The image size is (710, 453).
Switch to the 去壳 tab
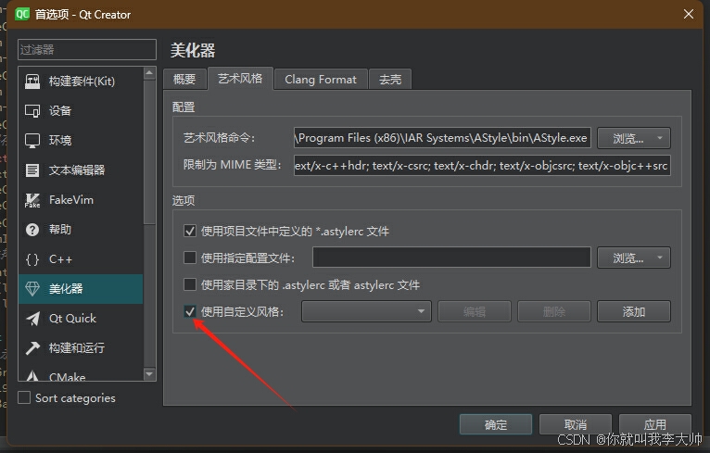390,80
